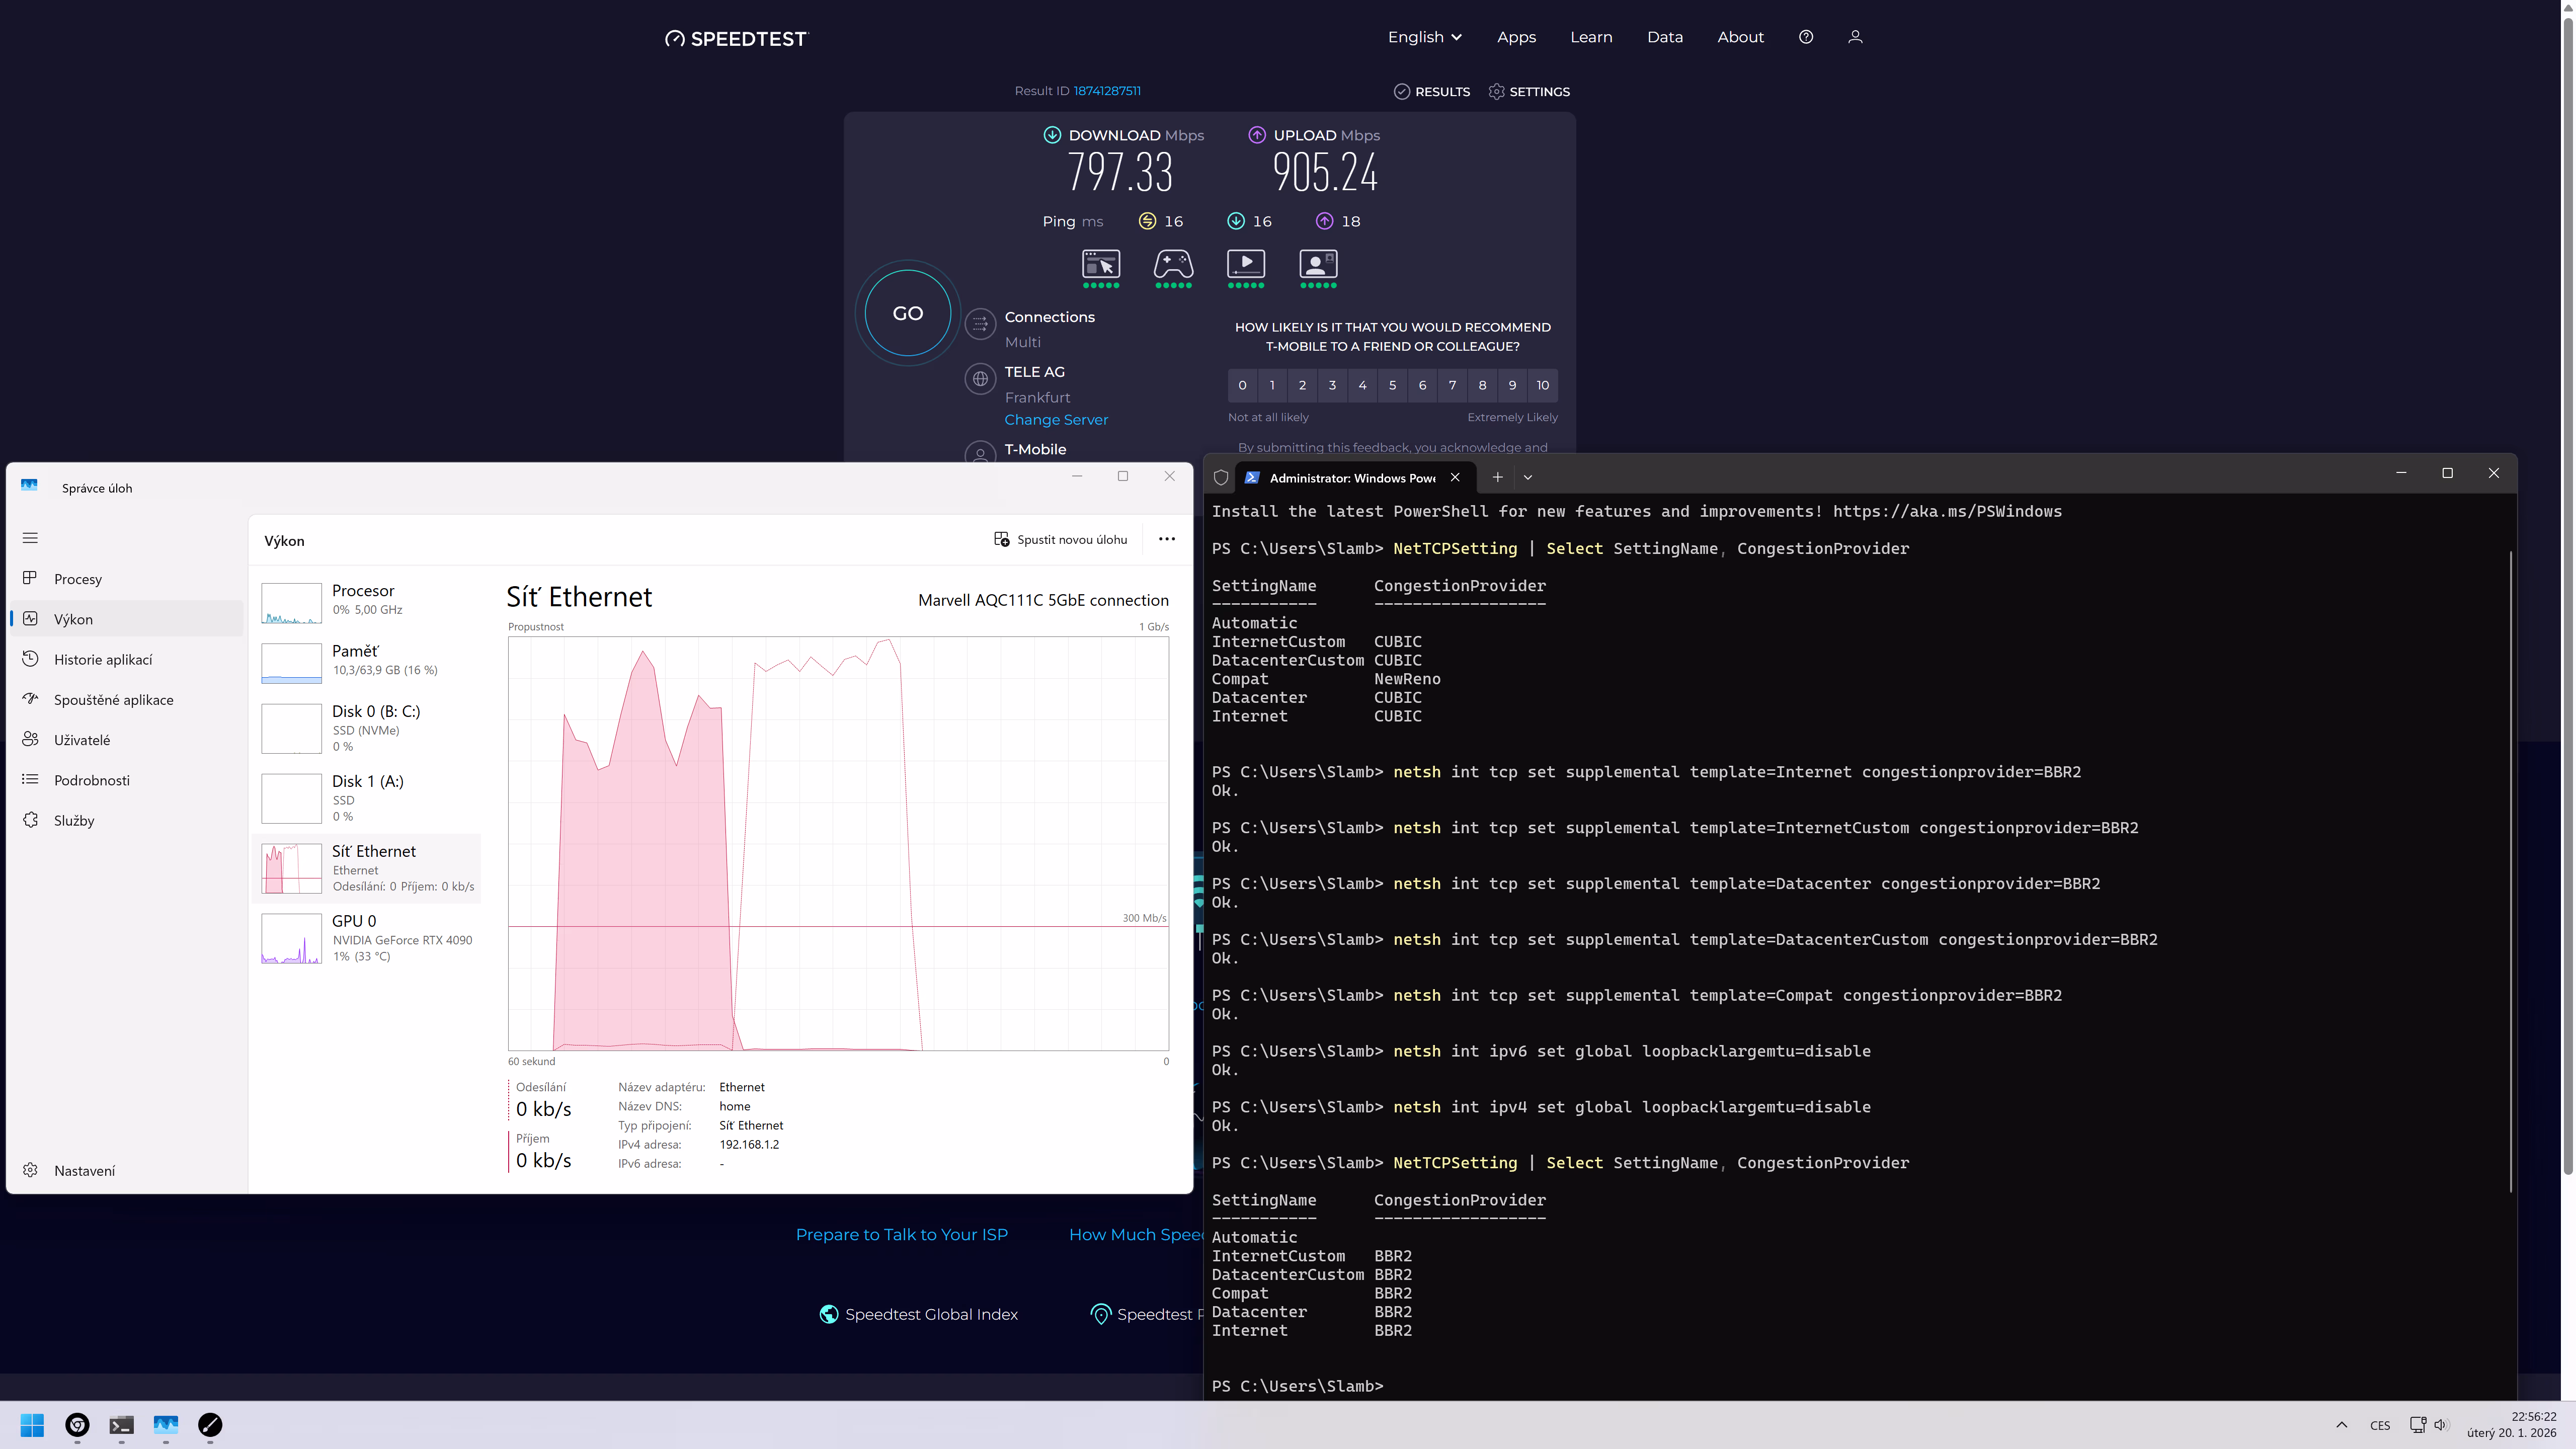Select rating 0 in recommendation survey
This screenshot has width=2576, height=1449.
click(x=1242, y=385)
